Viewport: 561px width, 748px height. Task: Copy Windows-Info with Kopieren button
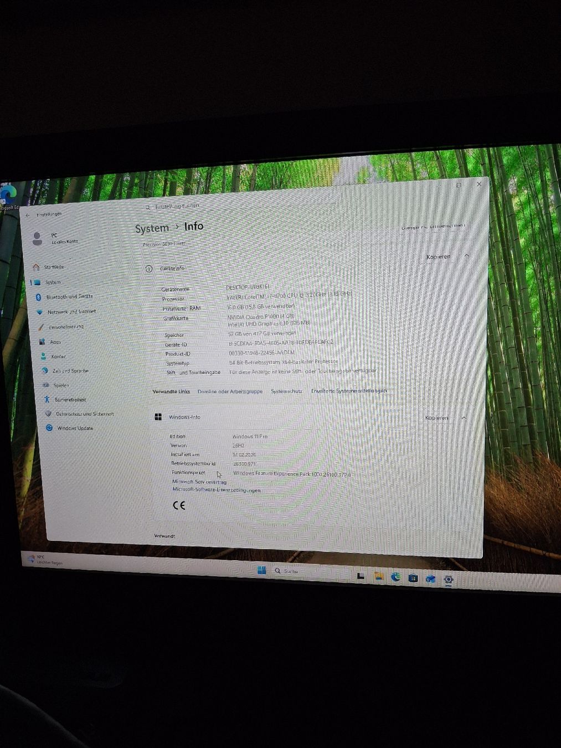click(436, 418)
